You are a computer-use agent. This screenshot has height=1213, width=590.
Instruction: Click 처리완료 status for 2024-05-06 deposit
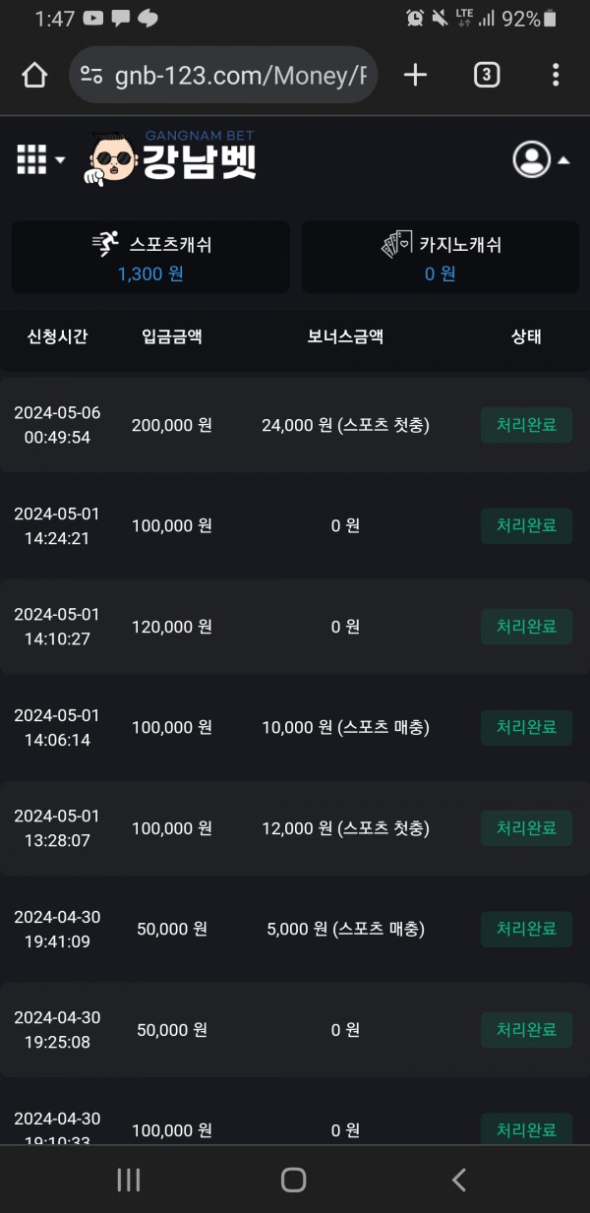point(526,425)
